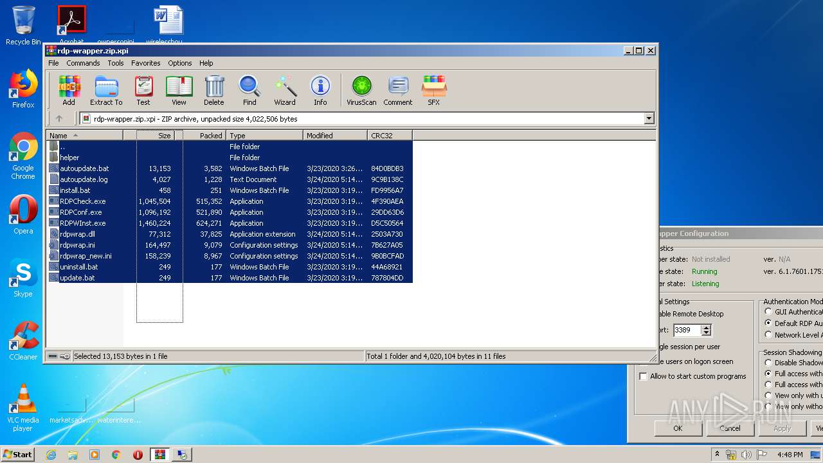Run the Test archive tool
The height and width of the screenshot is (463, 823).
click(143, 91)
